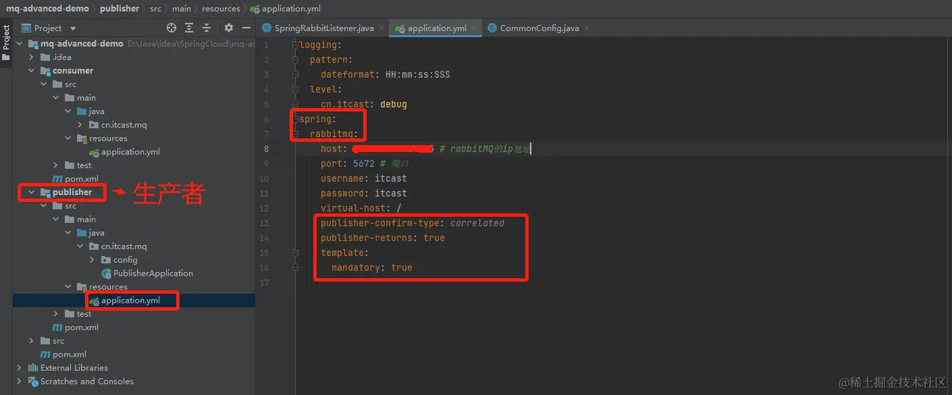Screen dimensions: 952x395
Task: Click the 'username: itcast' line
Action: tap(364, 178)
